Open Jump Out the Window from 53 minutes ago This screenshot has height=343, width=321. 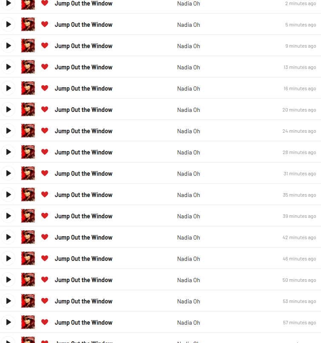point(83,301)
